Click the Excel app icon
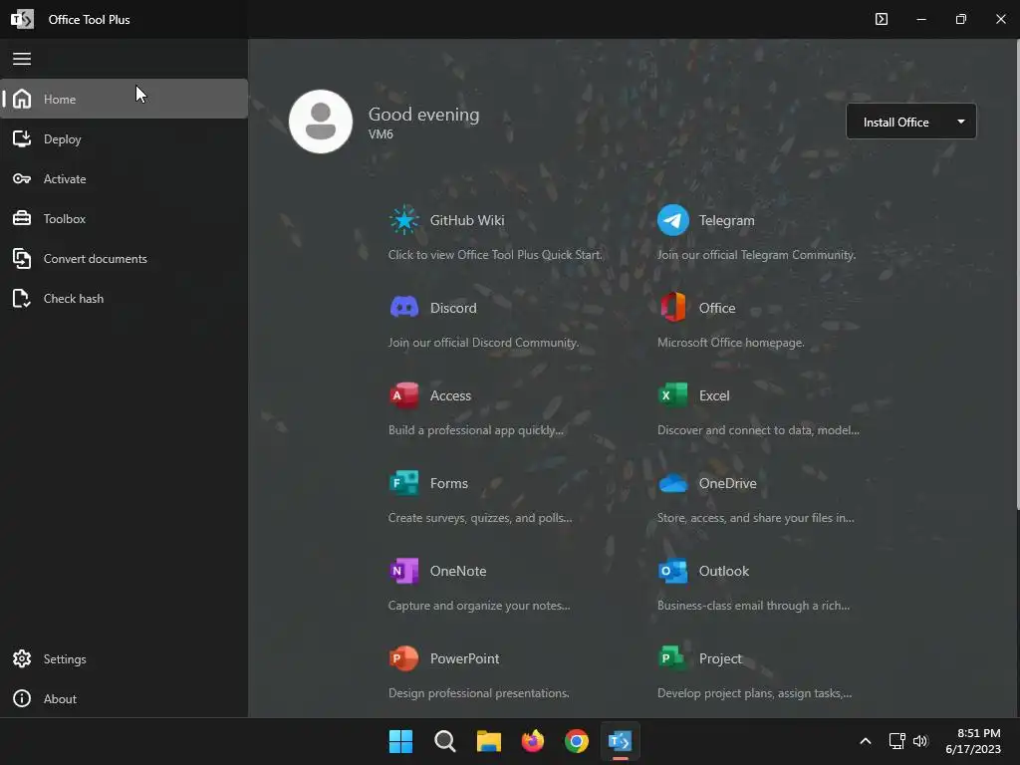The image size is (1020, 765). coord(672,394)
